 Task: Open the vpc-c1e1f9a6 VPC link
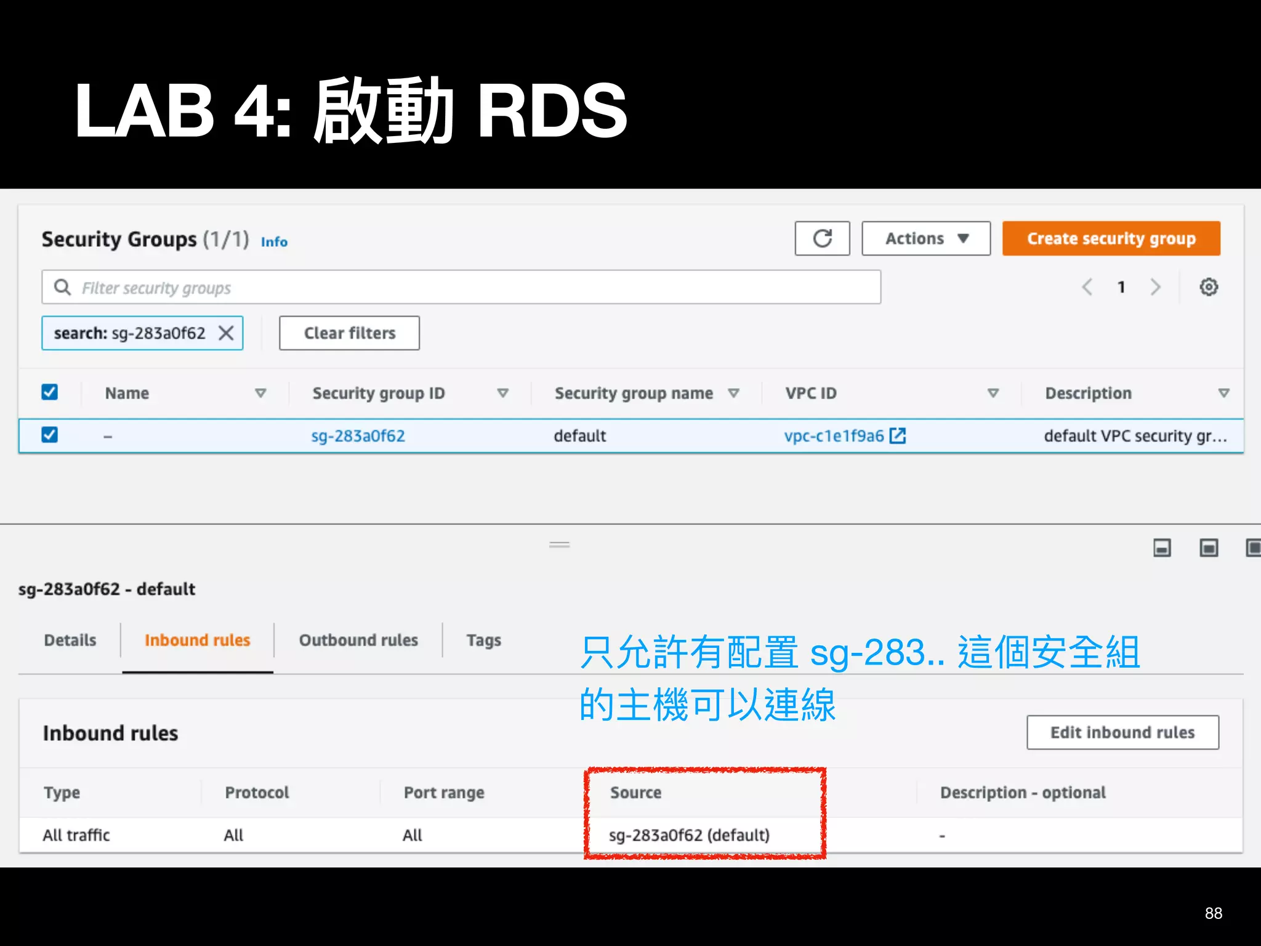(x=834, y=436)
